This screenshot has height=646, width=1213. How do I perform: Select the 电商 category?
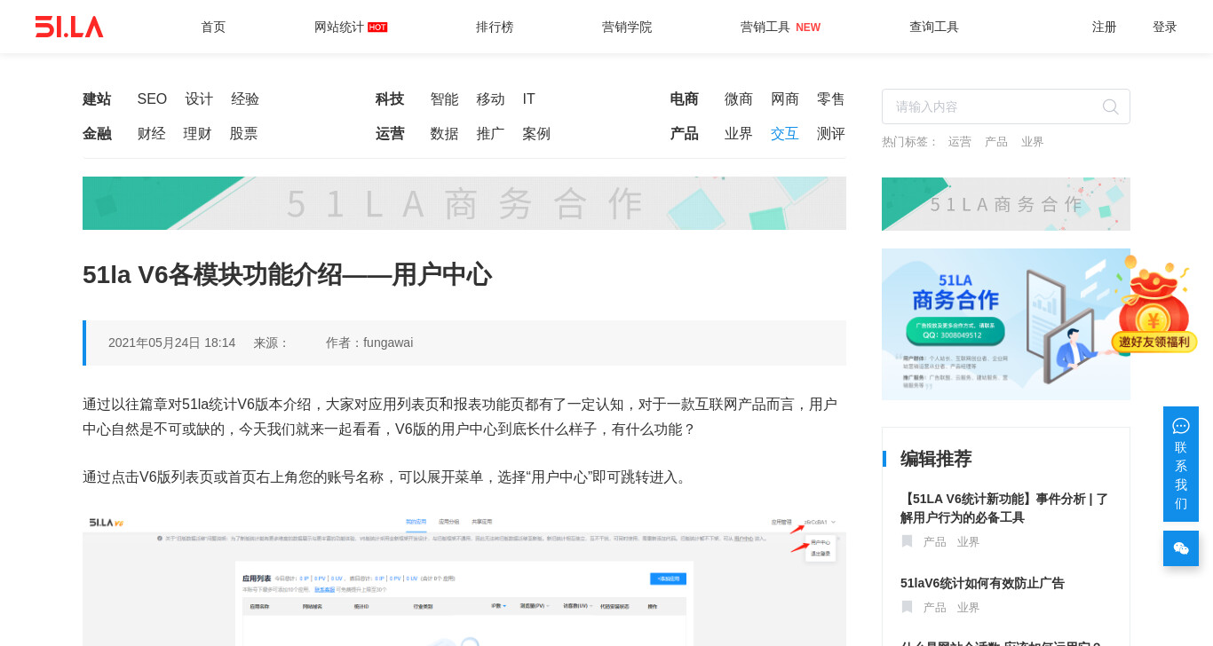684,99
